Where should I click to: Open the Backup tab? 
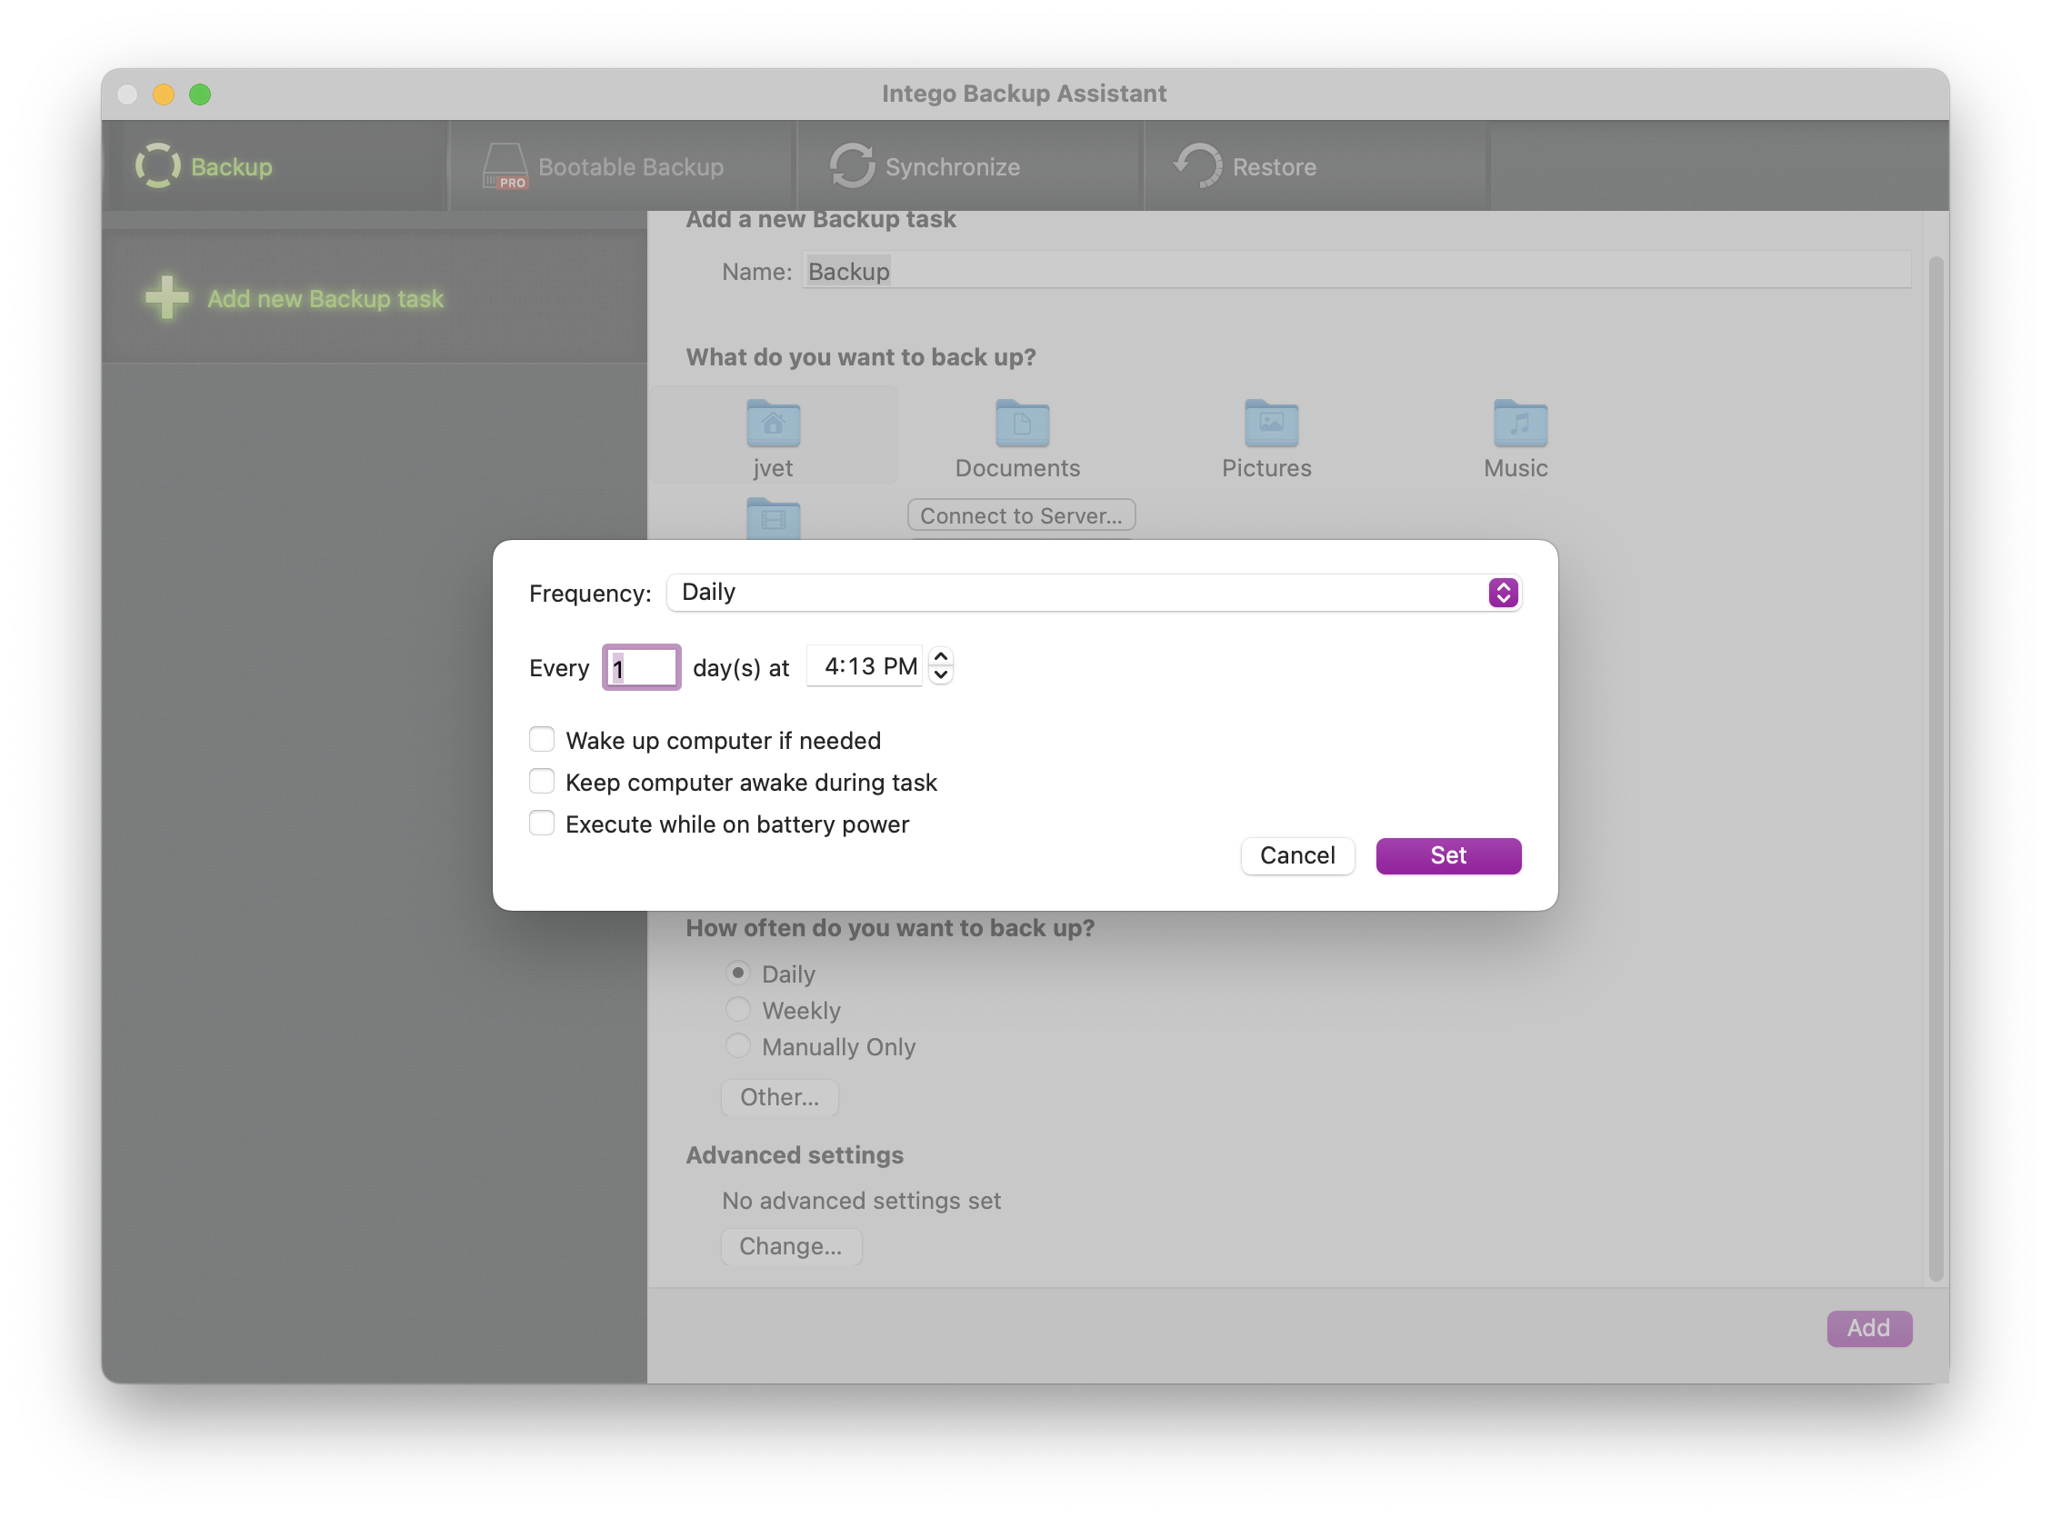click(x=275, y=166)
